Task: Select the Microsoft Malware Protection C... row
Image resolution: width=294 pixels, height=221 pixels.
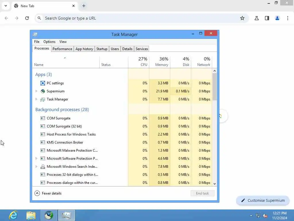Action: tap(122, 150)
